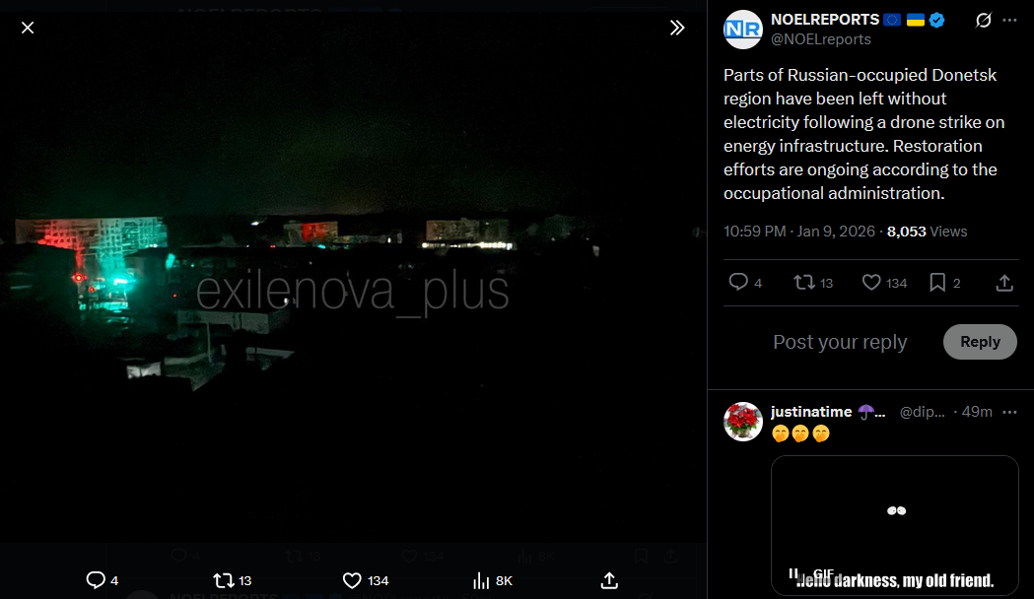The width and height of the screenshot is (1034, 599).
Task: Close the image viewer with X icon
Action: [x=27, y=28]
